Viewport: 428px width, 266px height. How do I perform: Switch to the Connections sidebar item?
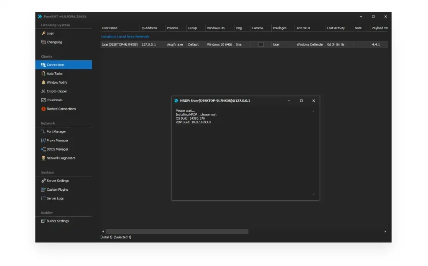tap(56, 65)
